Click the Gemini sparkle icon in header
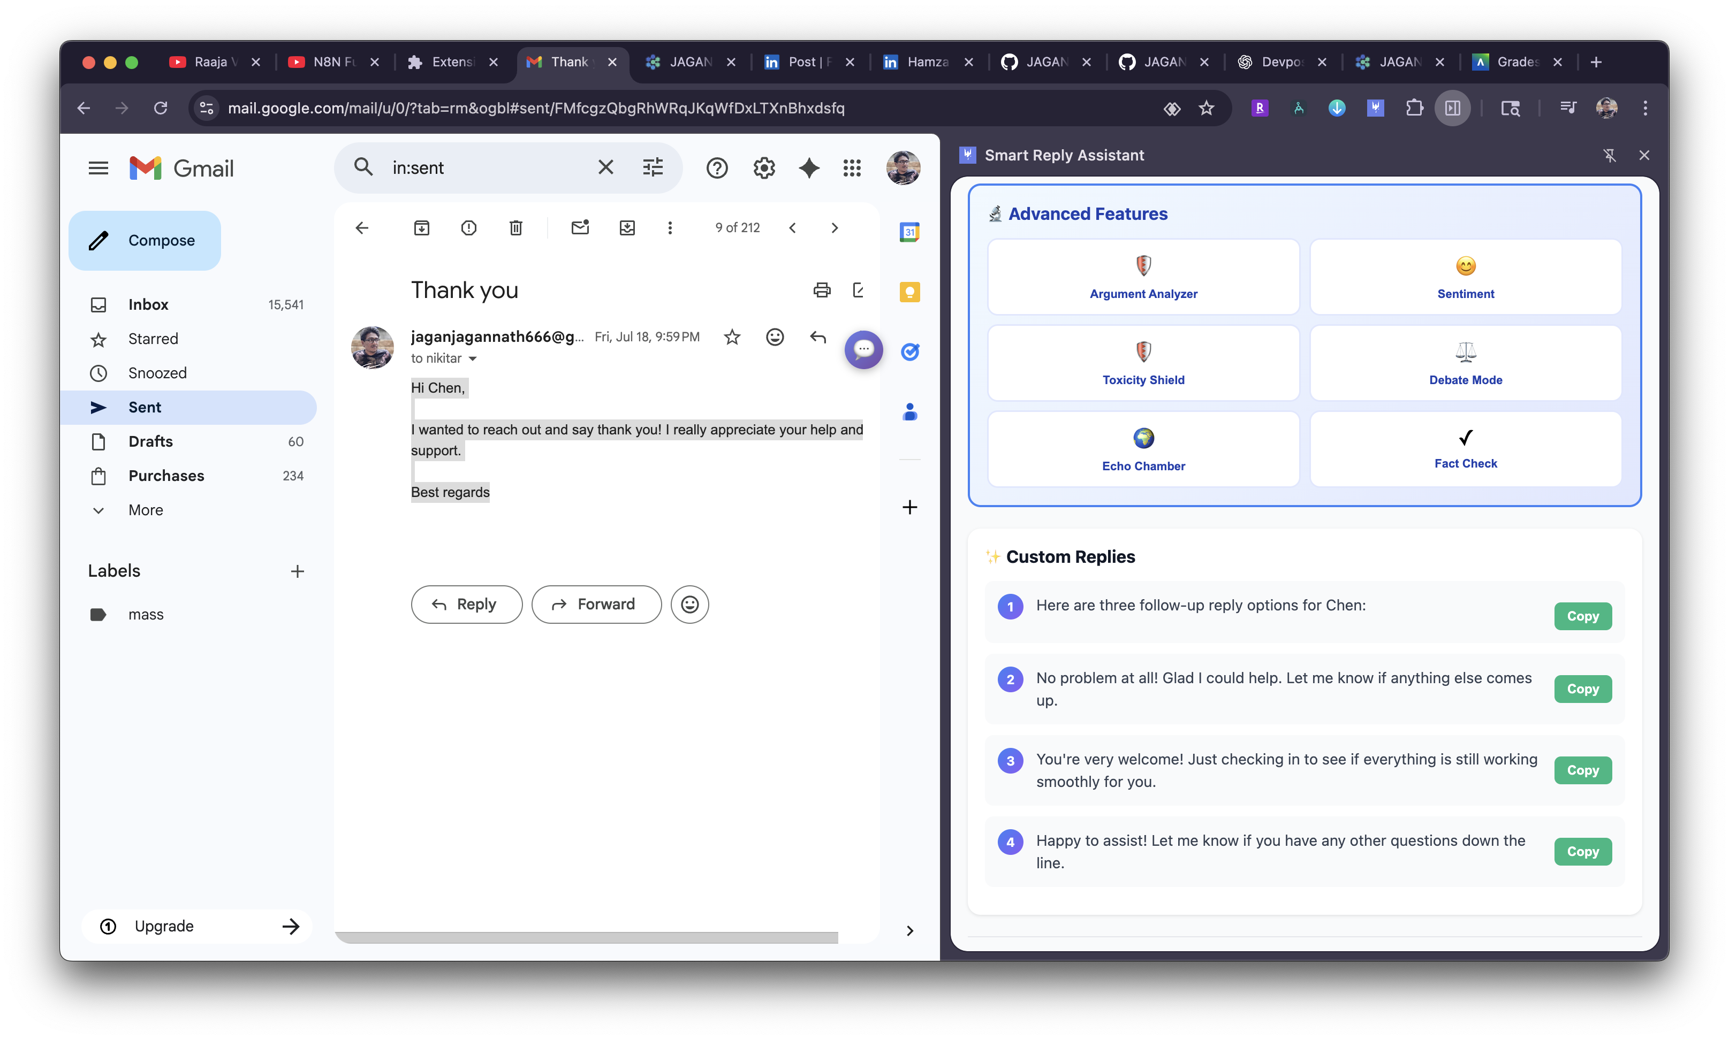1729x1040 pixels. pyautogui.click(x=809, y=168)
